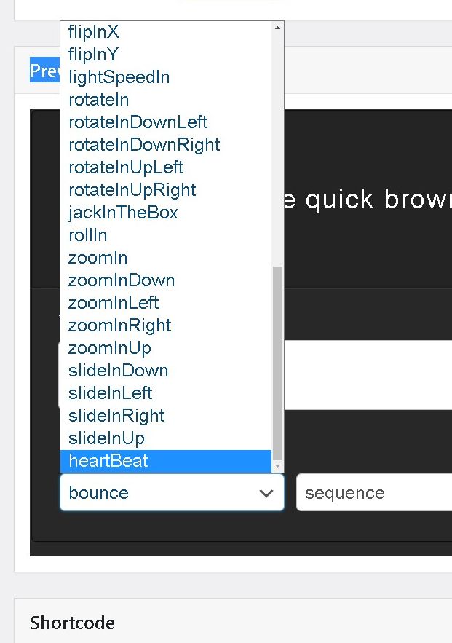
Task: Select the highlighted heartBeat option
Action: click(108, 461)
